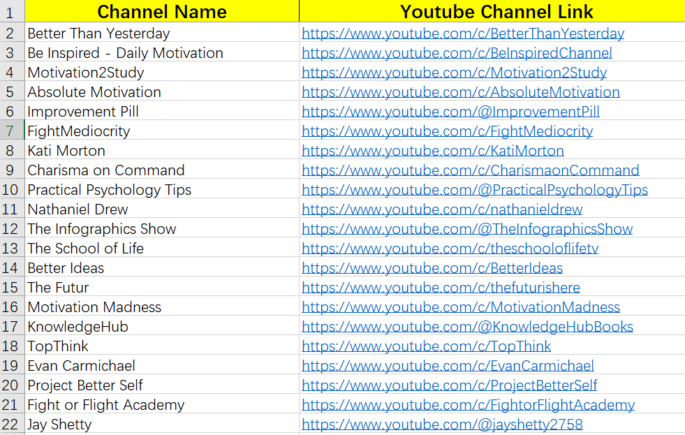Select row 7 via its row header
The width and height of the screenshot is (685, 435).
(13, 130)
